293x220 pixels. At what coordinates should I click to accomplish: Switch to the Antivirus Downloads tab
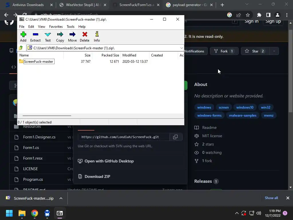pos(28,5)
